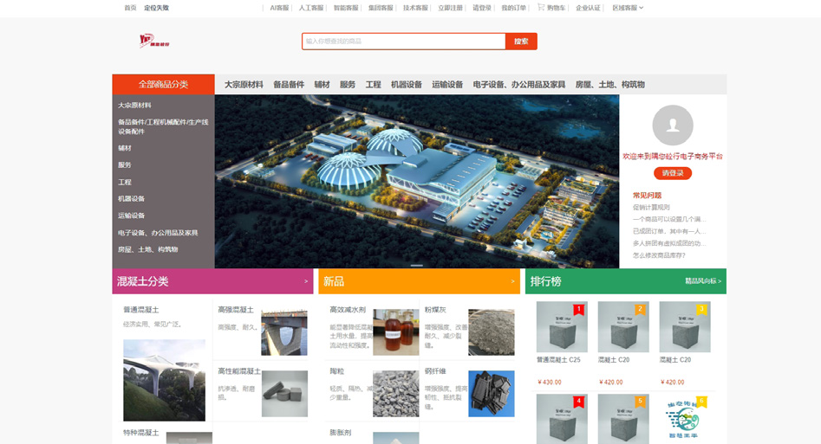821x444 pixels.
Task: Open 全部商品分类 category menu
Action: [x=163, y=85]
